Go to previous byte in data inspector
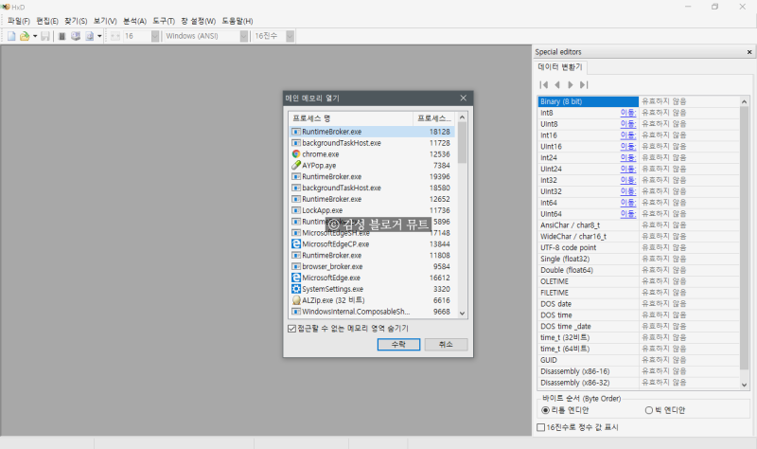 coord(557,85)
